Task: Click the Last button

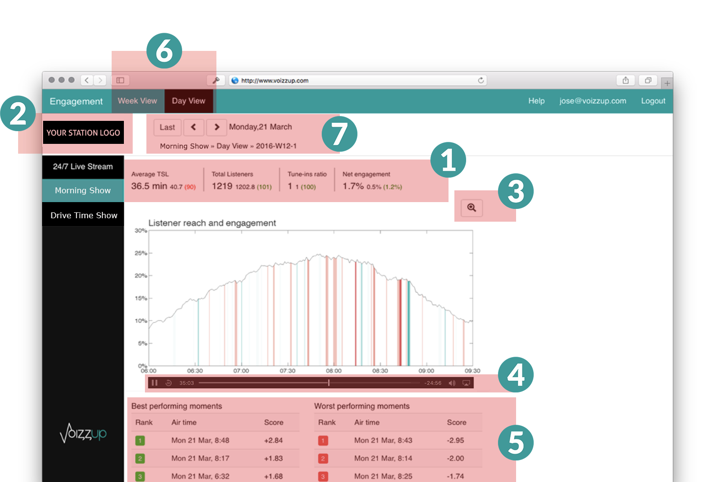Action: point(167,127)
